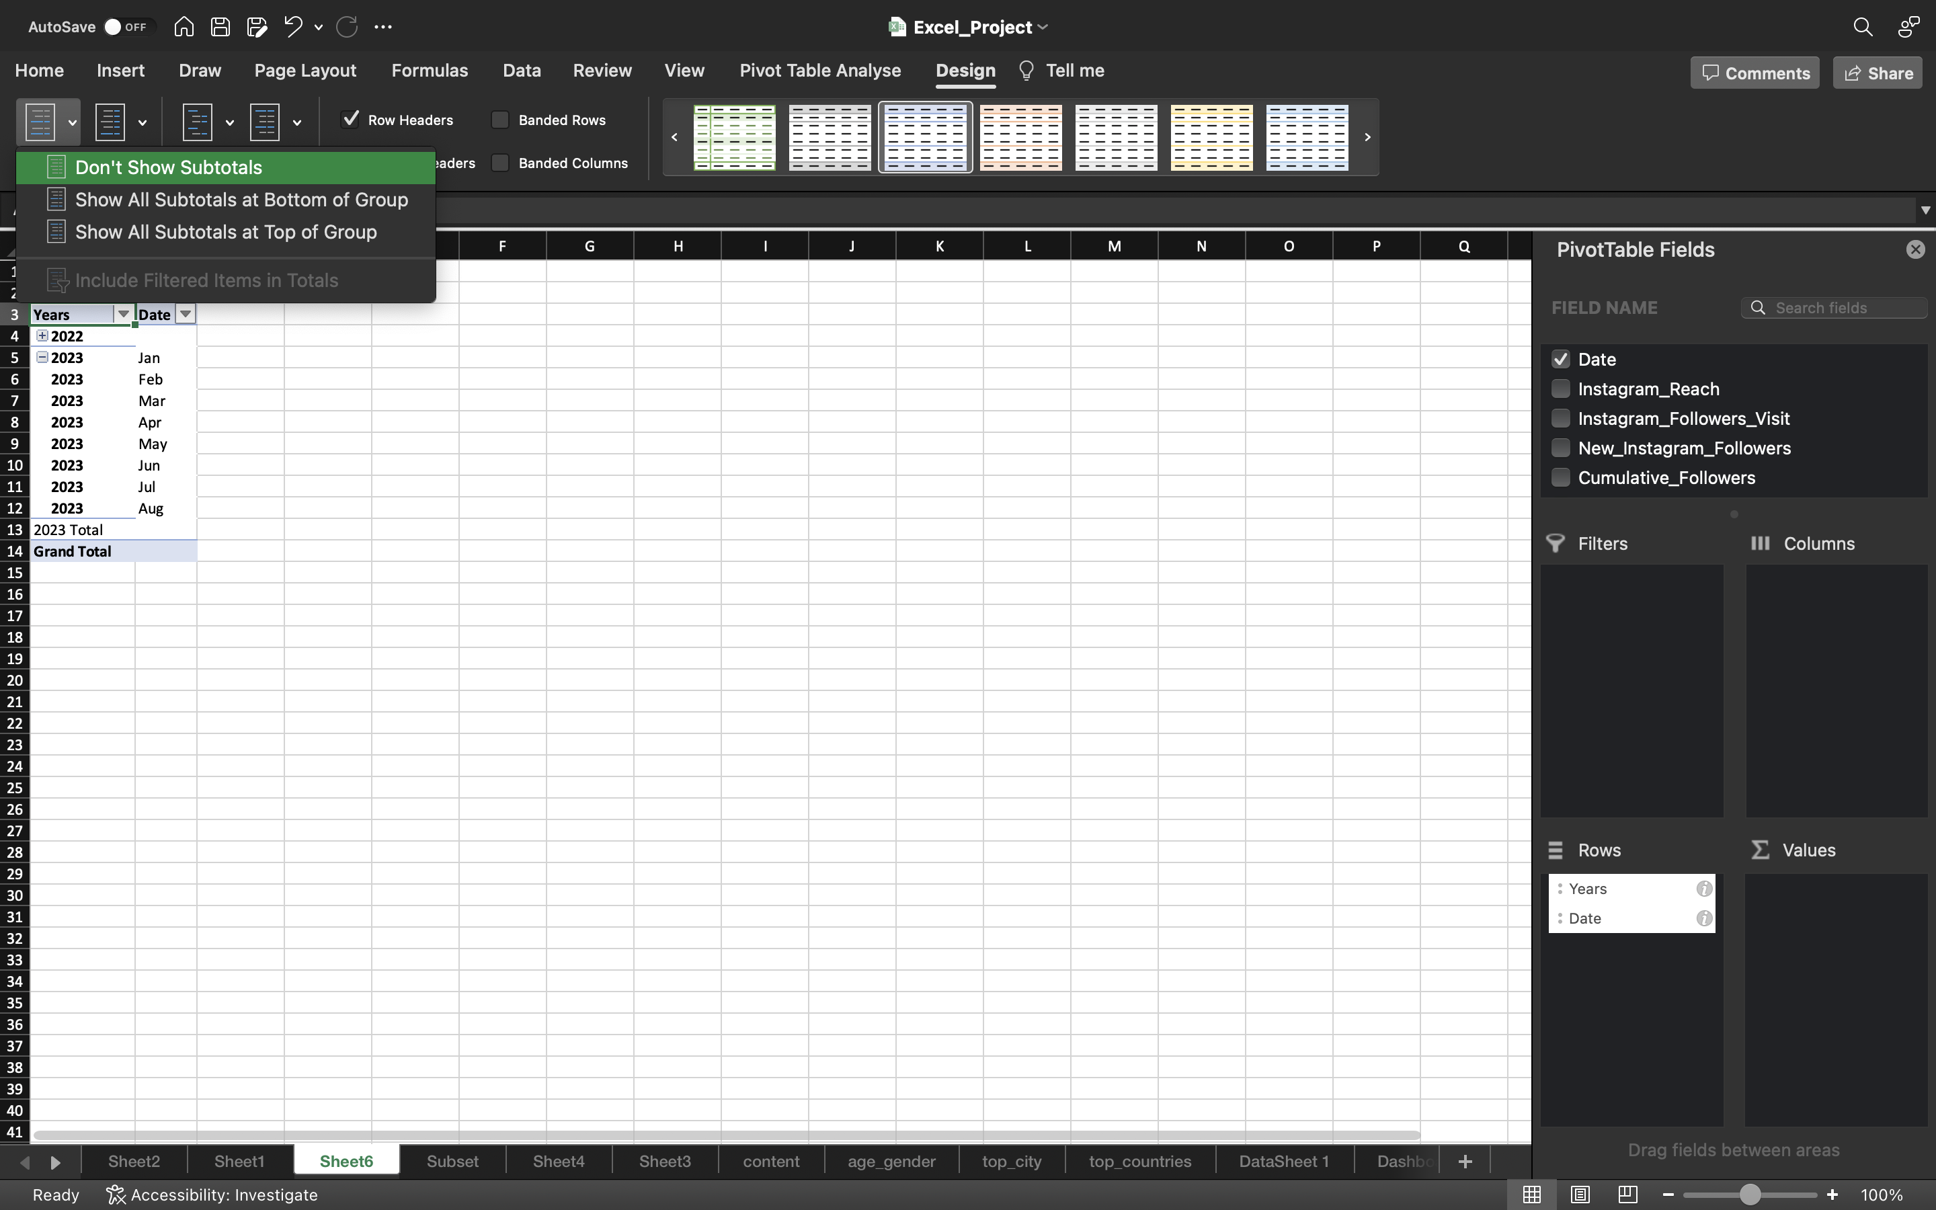The width and height of the screenshot is (1936, 1210).
Task: Click the Blank Rows ribbon icon
Action: pos(265,122)
